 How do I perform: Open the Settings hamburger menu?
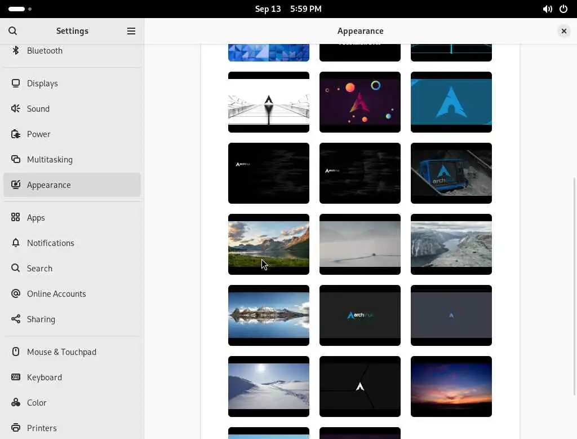click(131, 31)
